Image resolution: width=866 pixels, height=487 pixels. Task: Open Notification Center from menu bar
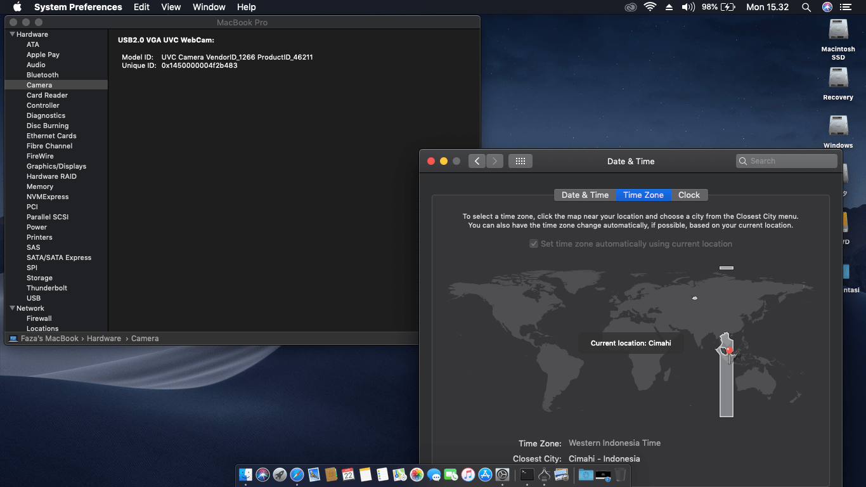tap(845, 7)
